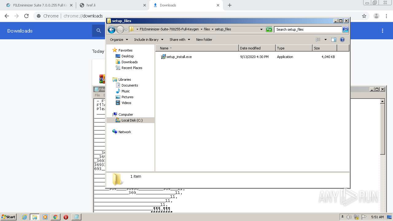Open Share with menu

click(x=180, y=40)
